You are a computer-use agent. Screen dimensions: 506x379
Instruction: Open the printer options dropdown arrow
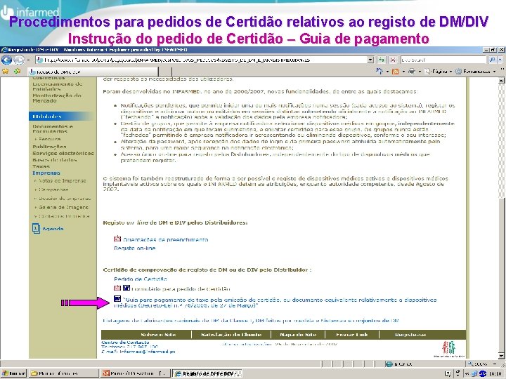point(420,72)
